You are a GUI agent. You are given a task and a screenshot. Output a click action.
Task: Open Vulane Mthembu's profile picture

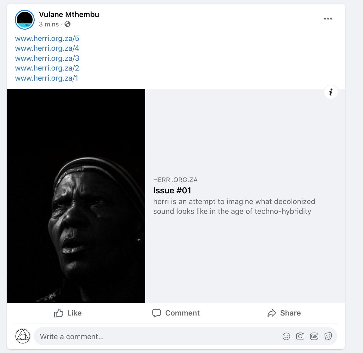click(x=25, y=20)
